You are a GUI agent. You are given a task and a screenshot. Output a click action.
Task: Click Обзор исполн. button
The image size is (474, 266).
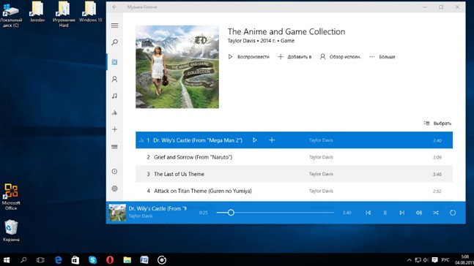tap(341, 57)
